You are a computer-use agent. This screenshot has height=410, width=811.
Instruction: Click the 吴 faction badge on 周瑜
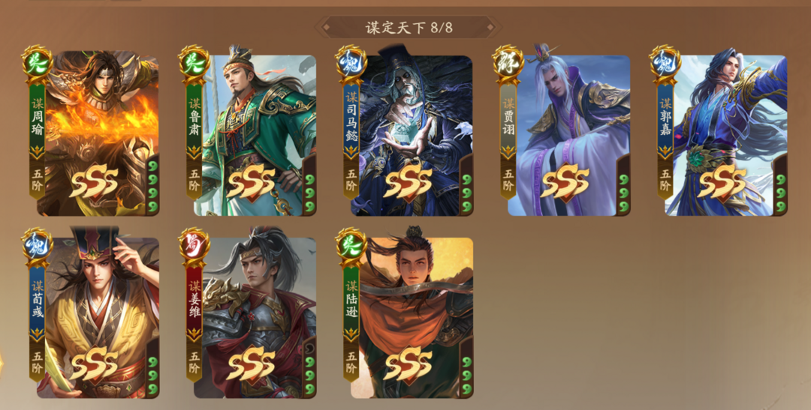tap(38, 62)
